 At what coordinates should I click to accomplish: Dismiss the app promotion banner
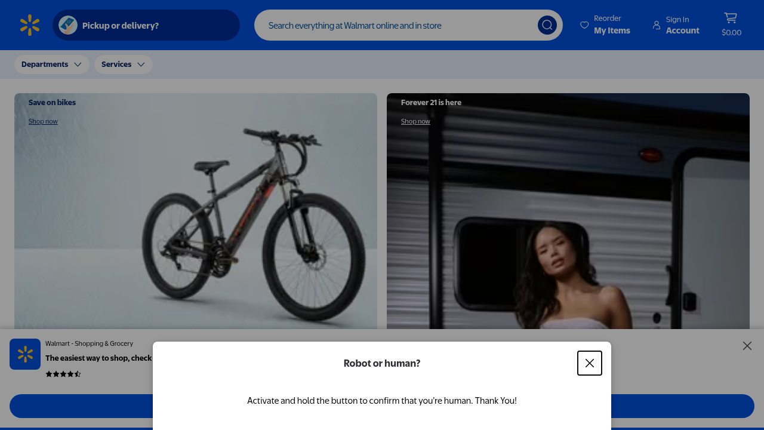[x=747, y=346]
